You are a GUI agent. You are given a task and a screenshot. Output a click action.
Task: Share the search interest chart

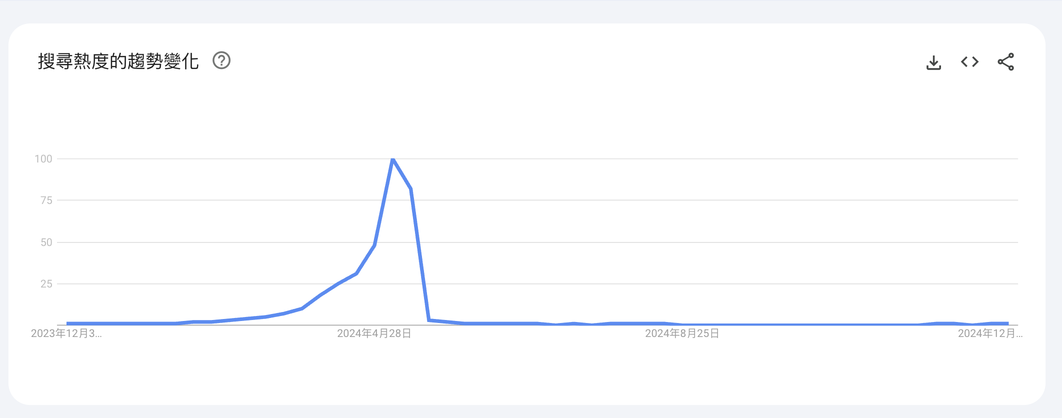click(1005, 62)
